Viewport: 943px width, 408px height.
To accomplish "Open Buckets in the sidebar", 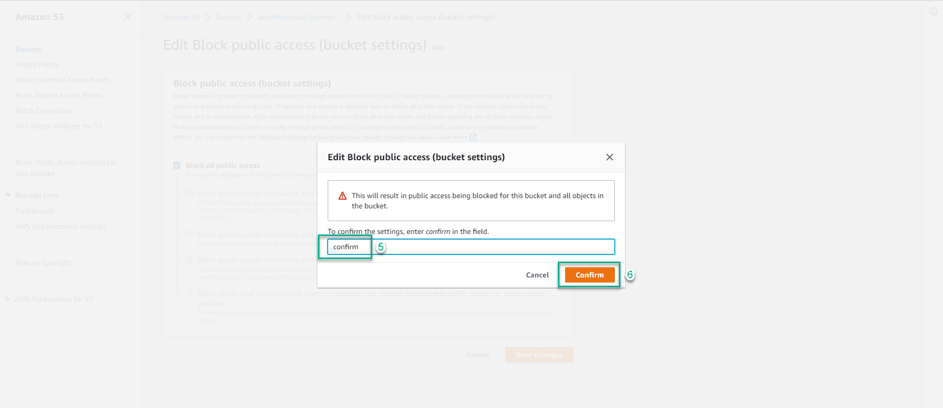I will pyautogui.click(x=28, y=49).
